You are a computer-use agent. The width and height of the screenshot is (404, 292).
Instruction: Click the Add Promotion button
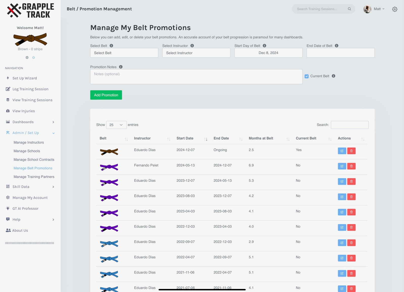click(106, 95)
